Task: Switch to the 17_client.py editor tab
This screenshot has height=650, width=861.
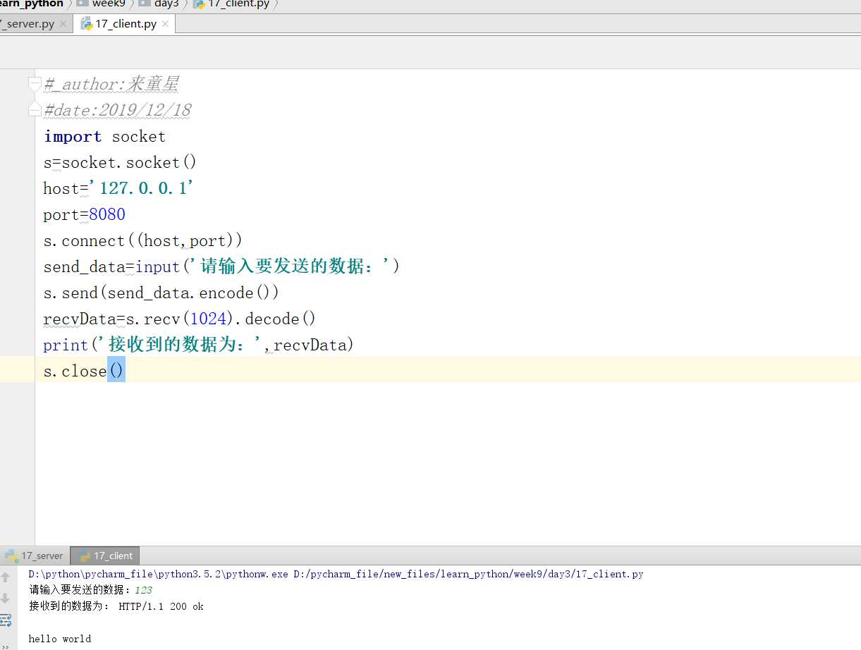Action: tap(126, 24)
